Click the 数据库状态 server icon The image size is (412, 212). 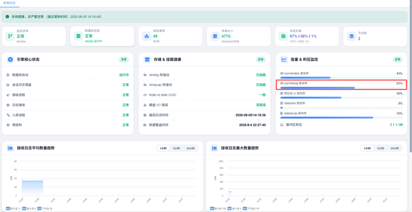78,36
